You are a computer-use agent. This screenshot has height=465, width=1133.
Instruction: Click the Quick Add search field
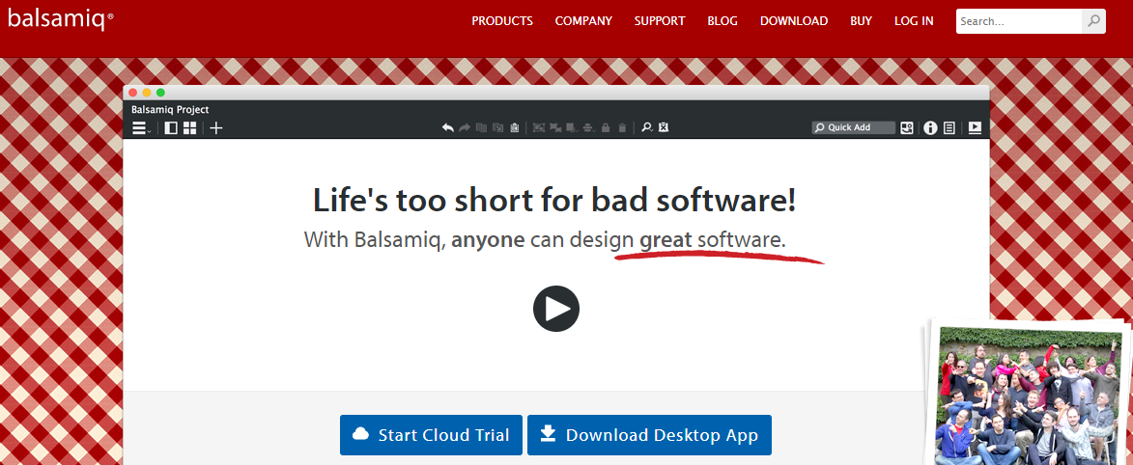(853, 127)
